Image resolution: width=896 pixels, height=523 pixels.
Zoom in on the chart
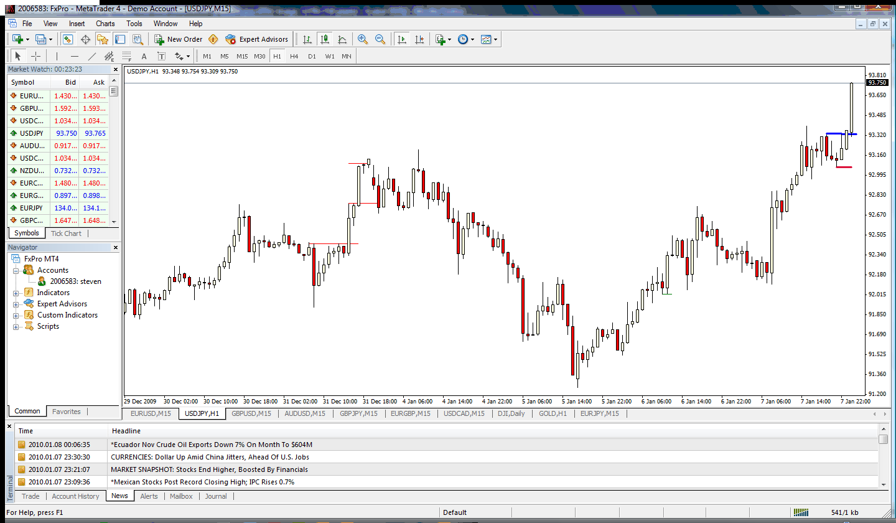coord(363,39)
